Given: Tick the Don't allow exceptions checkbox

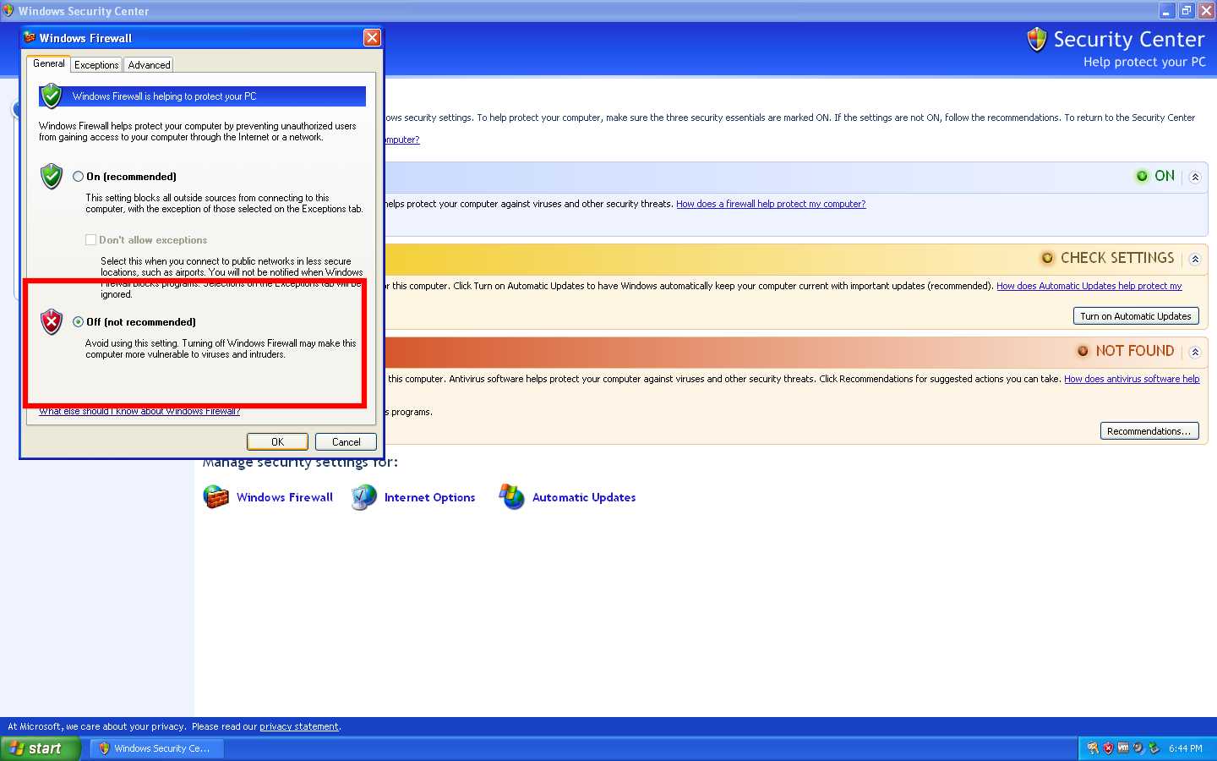Looking at the screenshot, I should click(90, 240).
